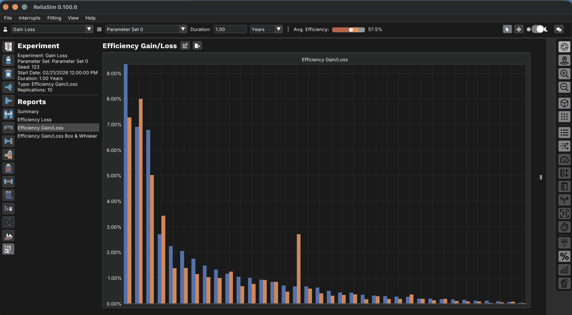
Task: Click the panel splitter handle right of chart
Action: (x=541, y=177)
